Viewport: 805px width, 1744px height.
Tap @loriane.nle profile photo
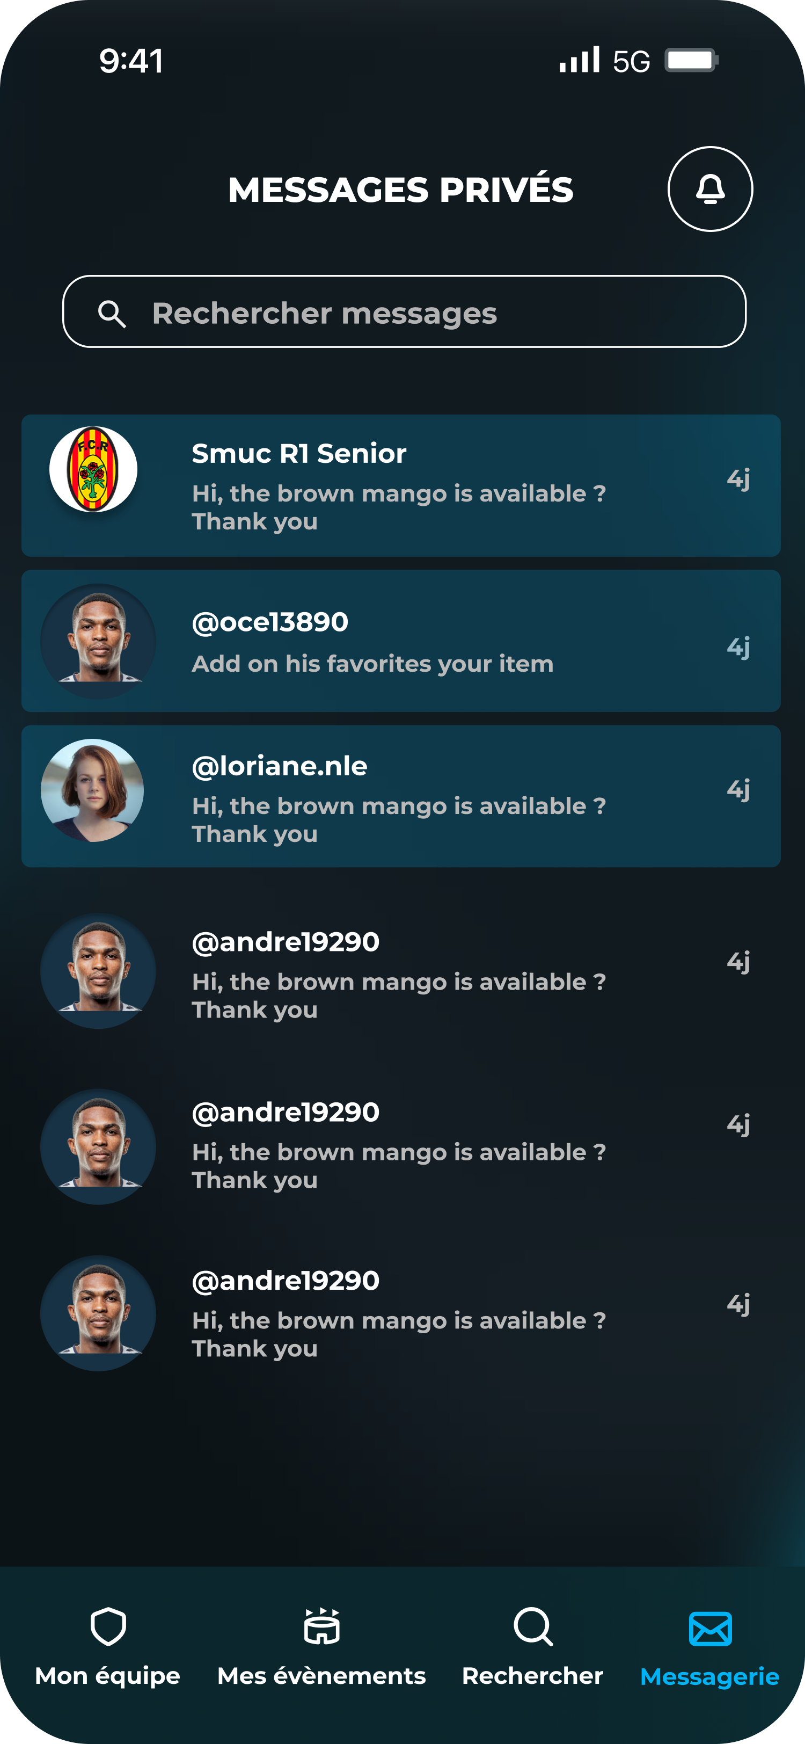(92, 790)
